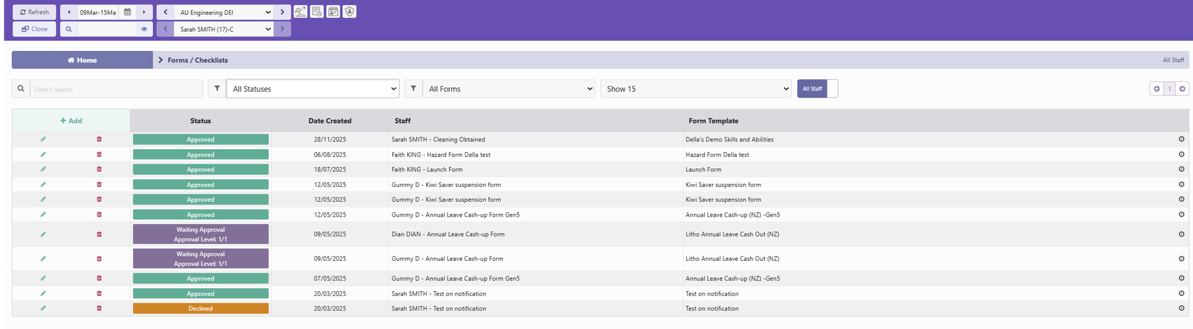Sort by Status column header
Image resolution: width=1193 pixels, height=329 pixels.
coord(200,120)
